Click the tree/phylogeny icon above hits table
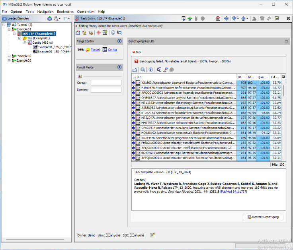This screenshot has width=293, height=250. 159,70
